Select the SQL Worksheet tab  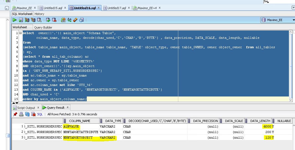tap(22, 14)
